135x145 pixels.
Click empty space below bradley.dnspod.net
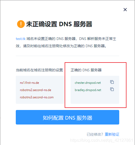95,98
